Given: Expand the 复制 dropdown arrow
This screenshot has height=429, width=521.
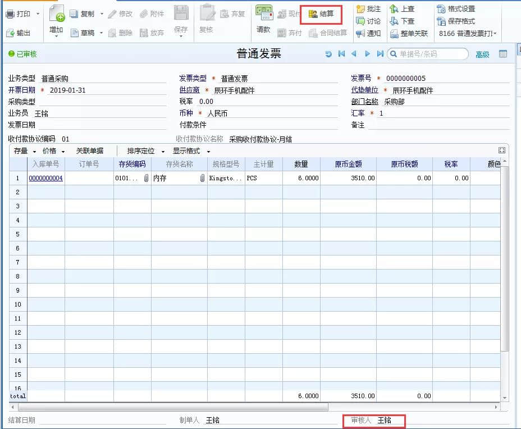Looking at the screenshot, I should coord(102,14).
